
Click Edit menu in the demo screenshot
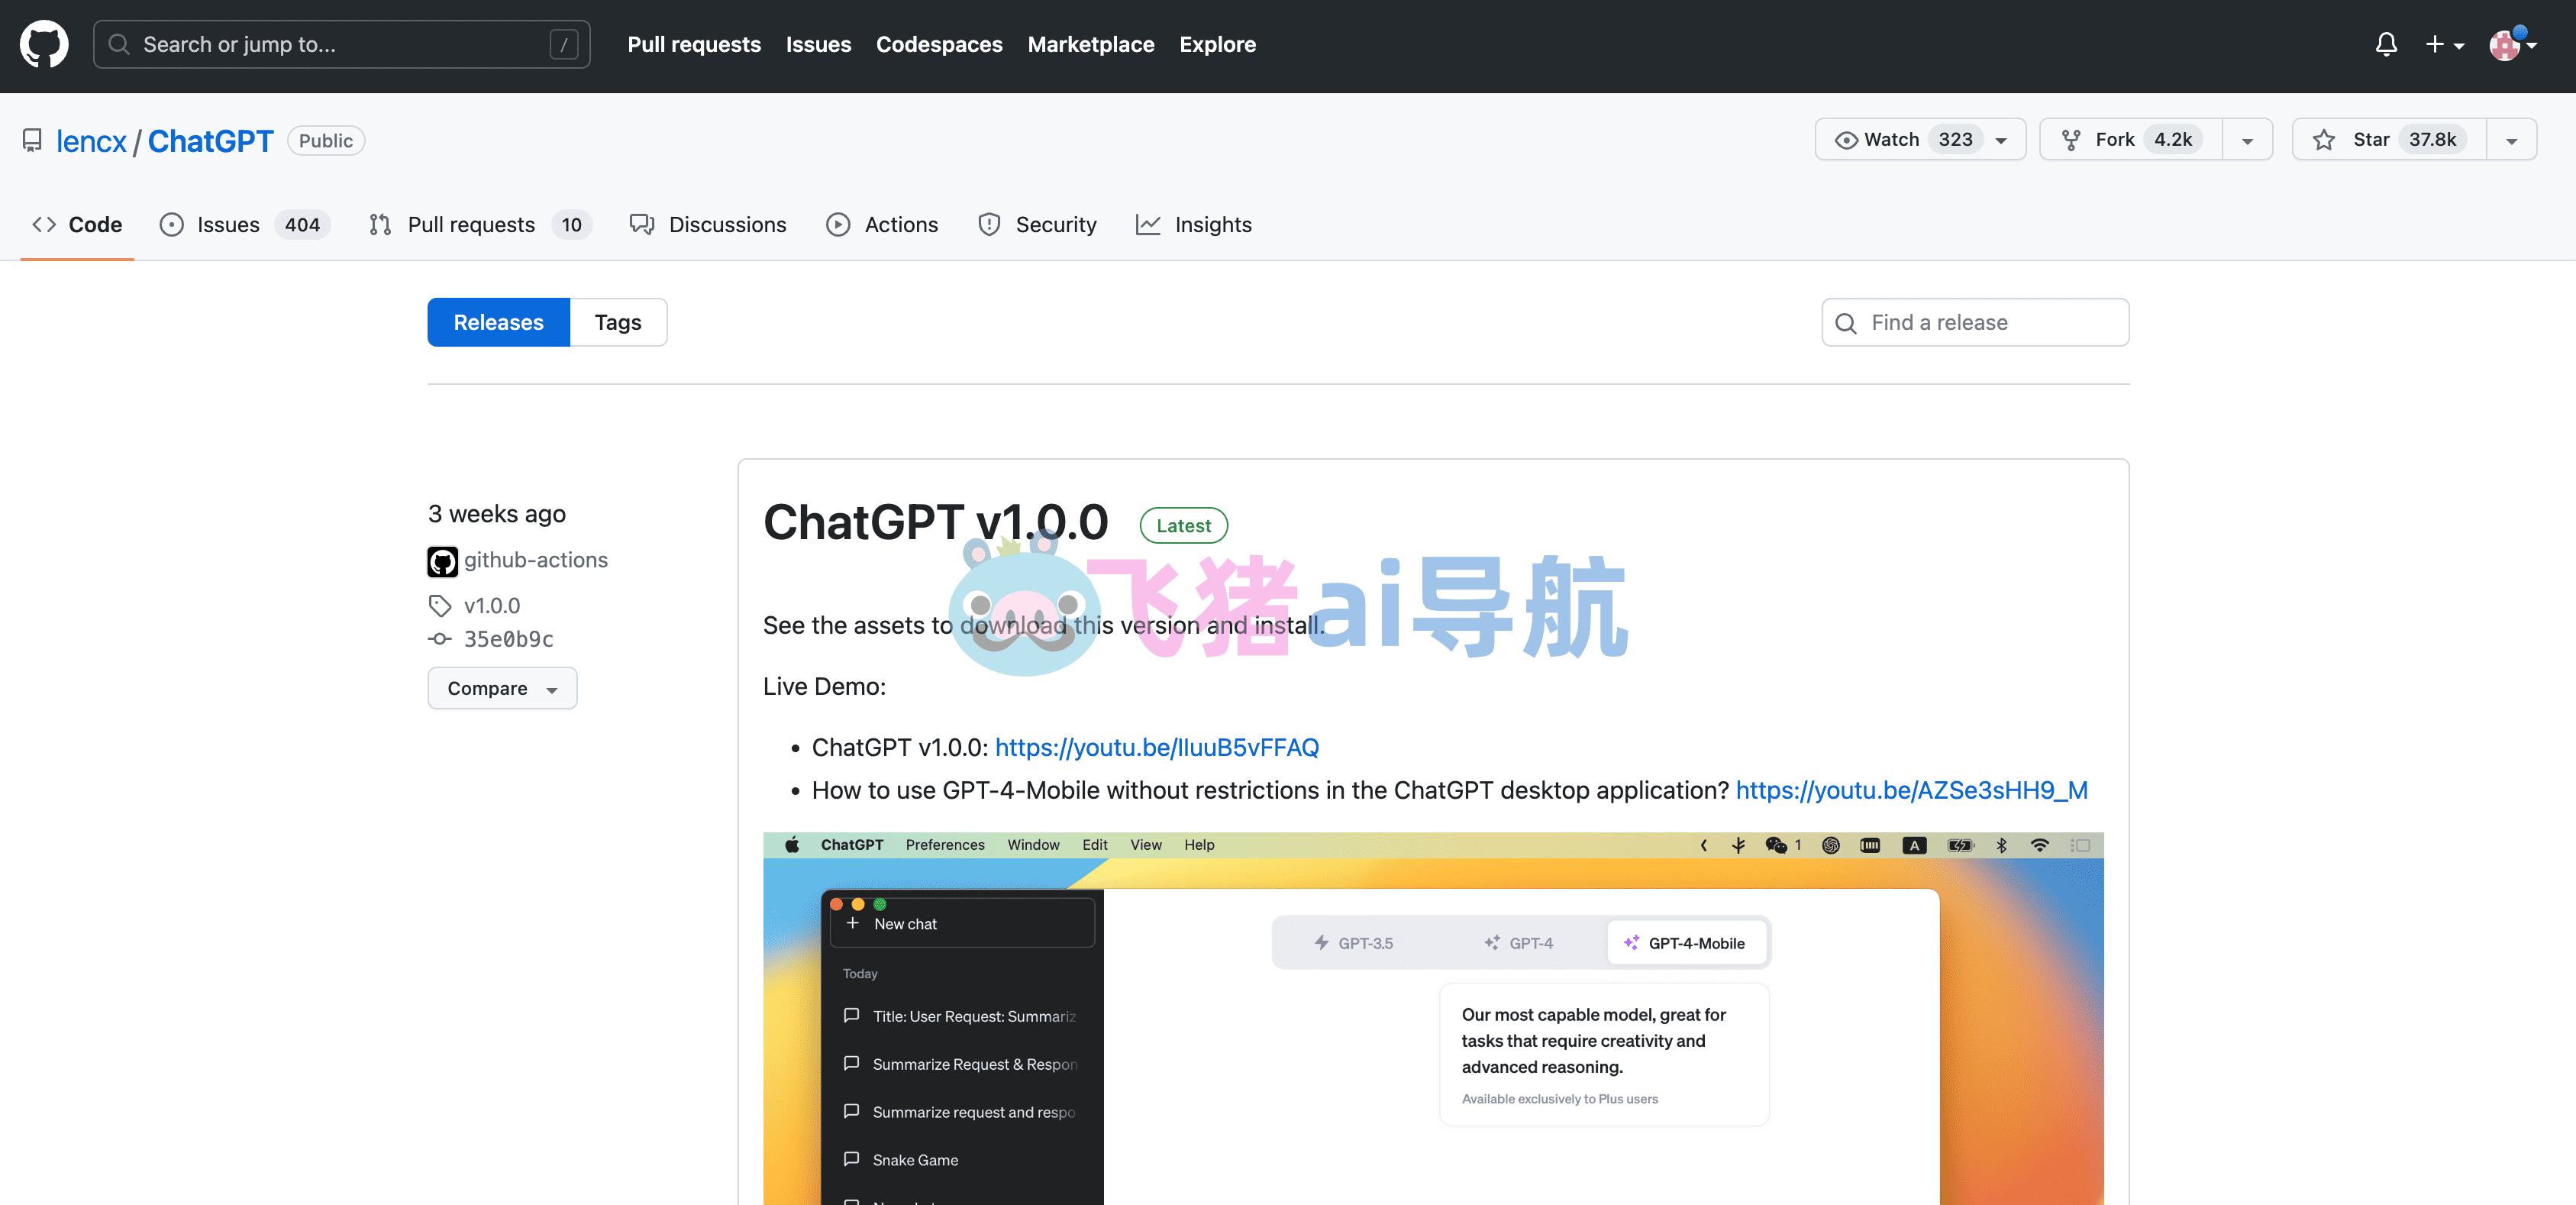coord(1095,845)
